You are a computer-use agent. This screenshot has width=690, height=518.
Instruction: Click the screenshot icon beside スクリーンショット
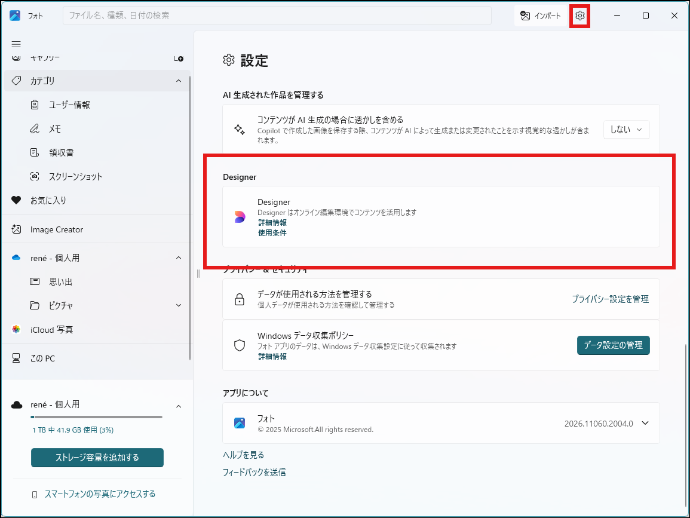pyautogui.click(x=35, y=176)
